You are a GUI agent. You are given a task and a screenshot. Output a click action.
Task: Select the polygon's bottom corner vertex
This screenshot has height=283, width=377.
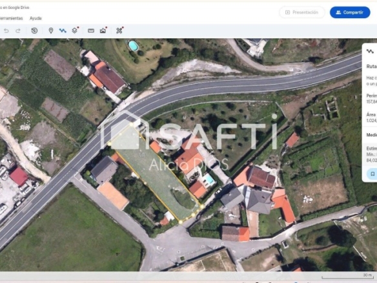(181, 222)
